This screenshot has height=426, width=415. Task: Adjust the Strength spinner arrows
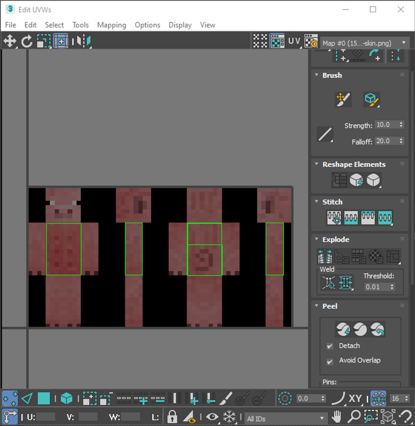(401, 125)
